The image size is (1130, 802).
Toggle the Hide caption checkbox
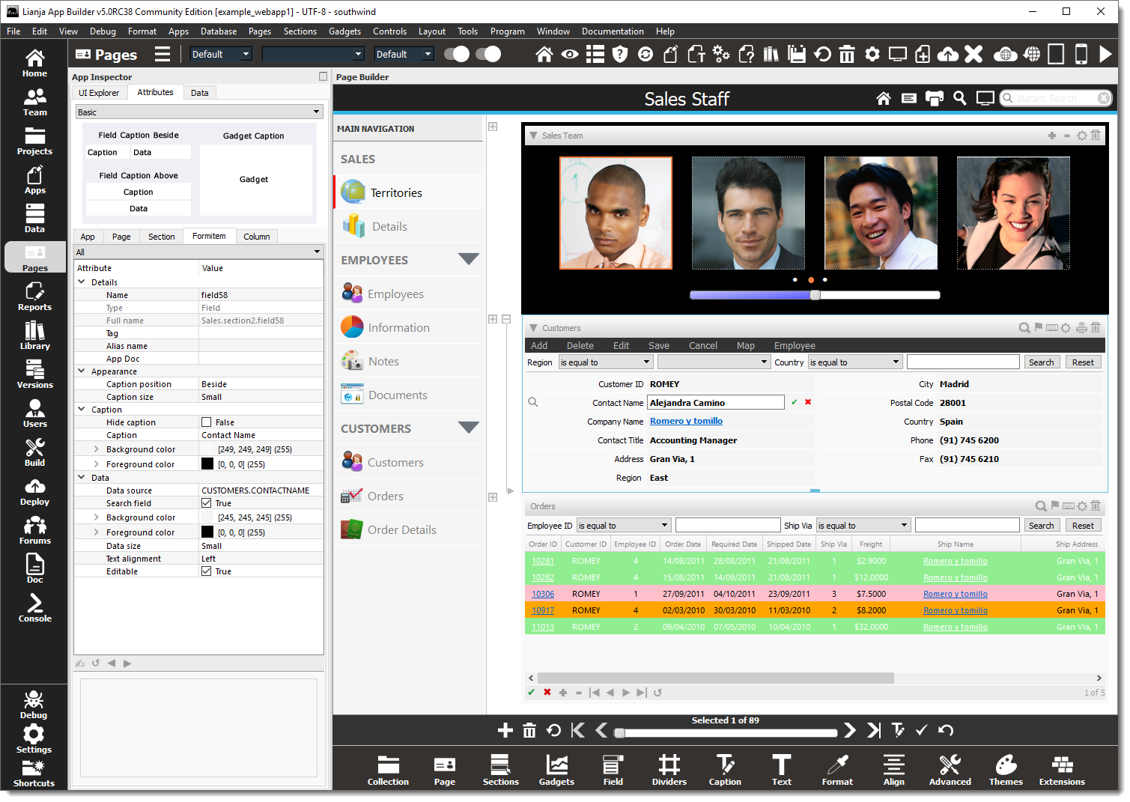coord(207,422)
